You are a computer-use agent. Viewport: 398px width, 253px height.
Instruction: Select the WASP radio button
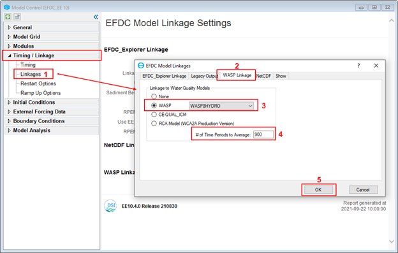click(154, 105)
